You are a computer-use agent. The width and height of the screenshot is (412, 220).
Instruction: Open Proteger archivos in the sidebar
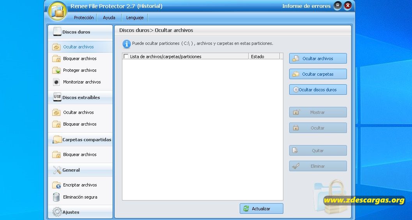point(80,70)
